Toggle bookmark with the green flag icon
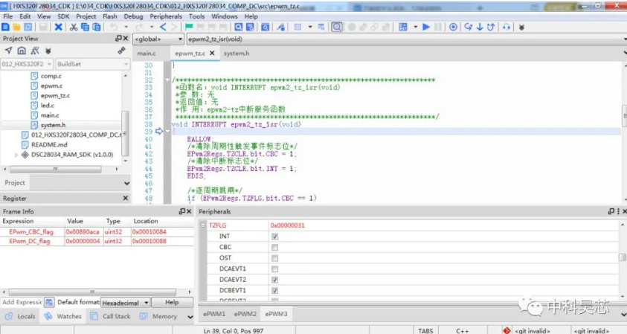This screenshot has width=627, height=334. 189,27
